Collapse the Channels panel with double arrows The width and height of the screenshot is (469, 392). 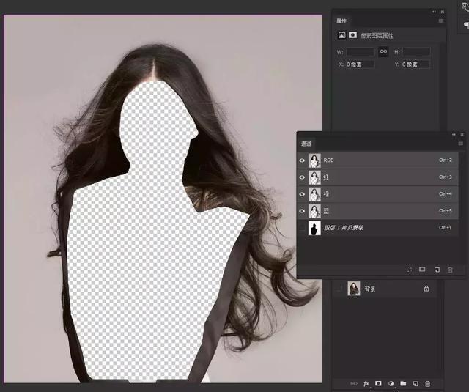[454, 135]
